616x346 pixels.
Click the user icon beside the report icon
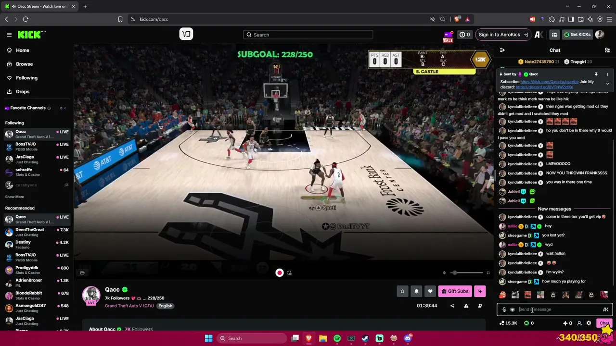[x=480, y=306]
